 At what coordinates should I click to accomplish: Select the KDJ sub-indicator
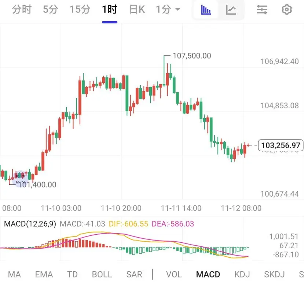pos(242,274)
